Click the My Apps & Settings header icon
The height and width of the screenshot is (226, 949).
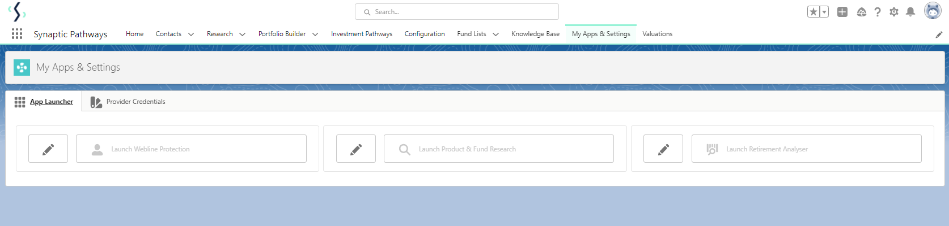point(22,67)
